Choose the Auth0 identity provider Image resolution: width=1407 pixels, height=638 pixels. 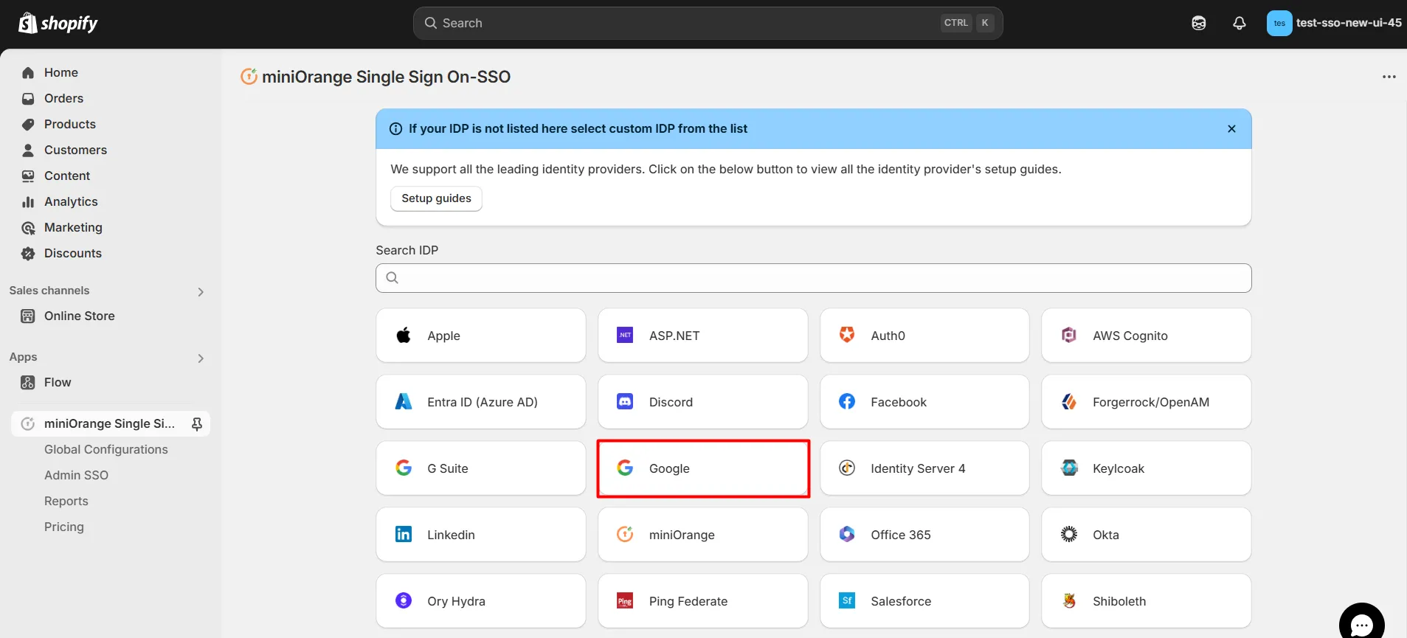coord(924,336)
